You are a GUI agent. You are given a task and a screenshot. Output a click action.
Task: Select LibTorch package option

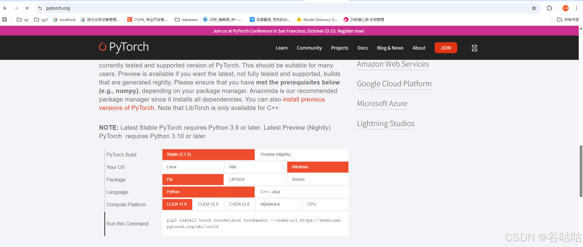click(255, 180)
